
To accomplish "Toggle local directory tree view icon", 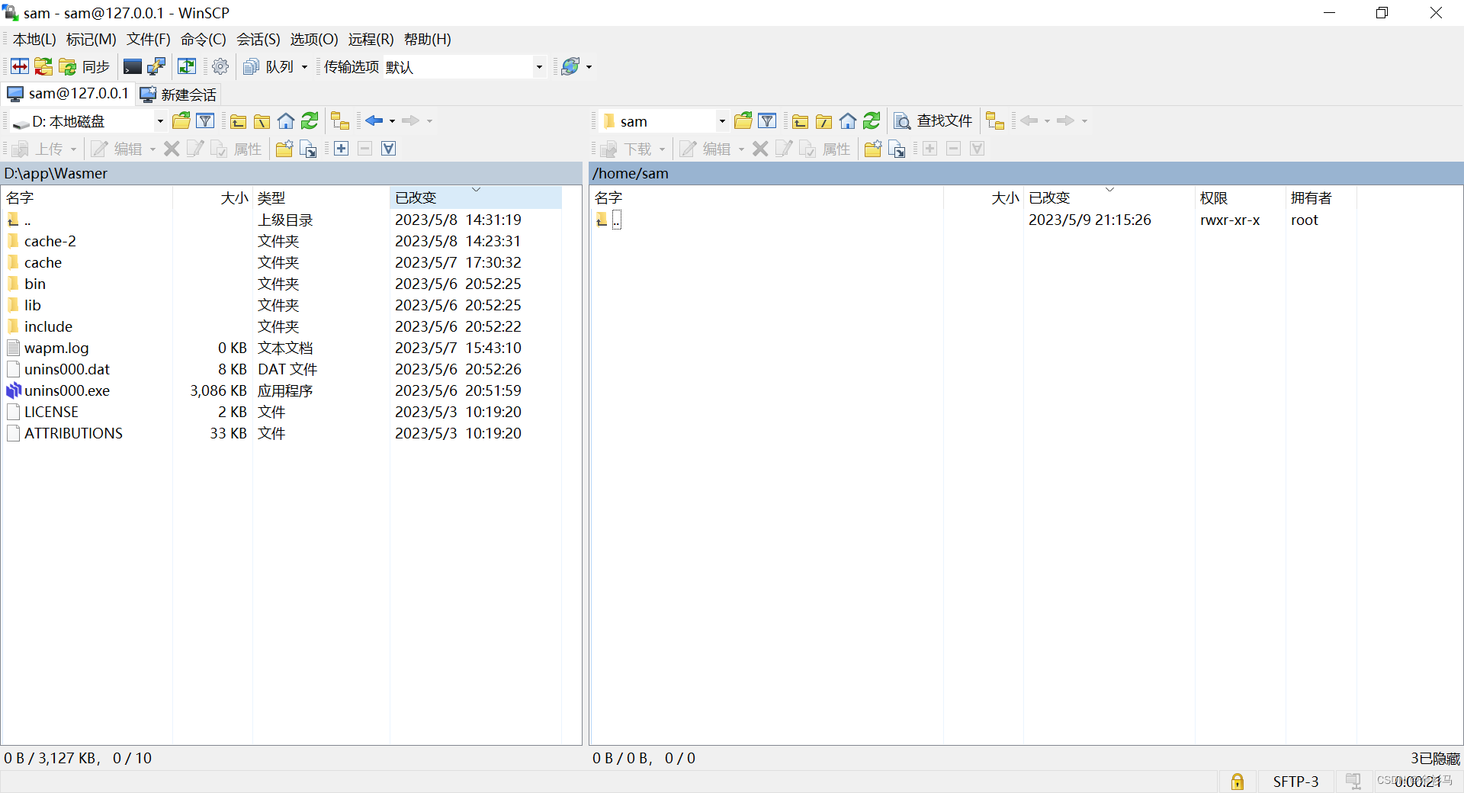I will click(x=340, y=121).
